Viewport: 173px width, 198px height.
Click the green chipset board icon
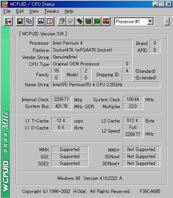click(x=88, y=22)
